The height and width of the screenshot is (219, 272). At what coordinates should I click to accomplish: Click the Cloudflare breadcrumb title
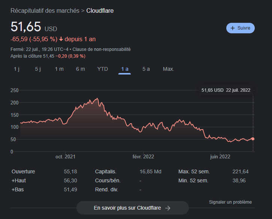100,11
